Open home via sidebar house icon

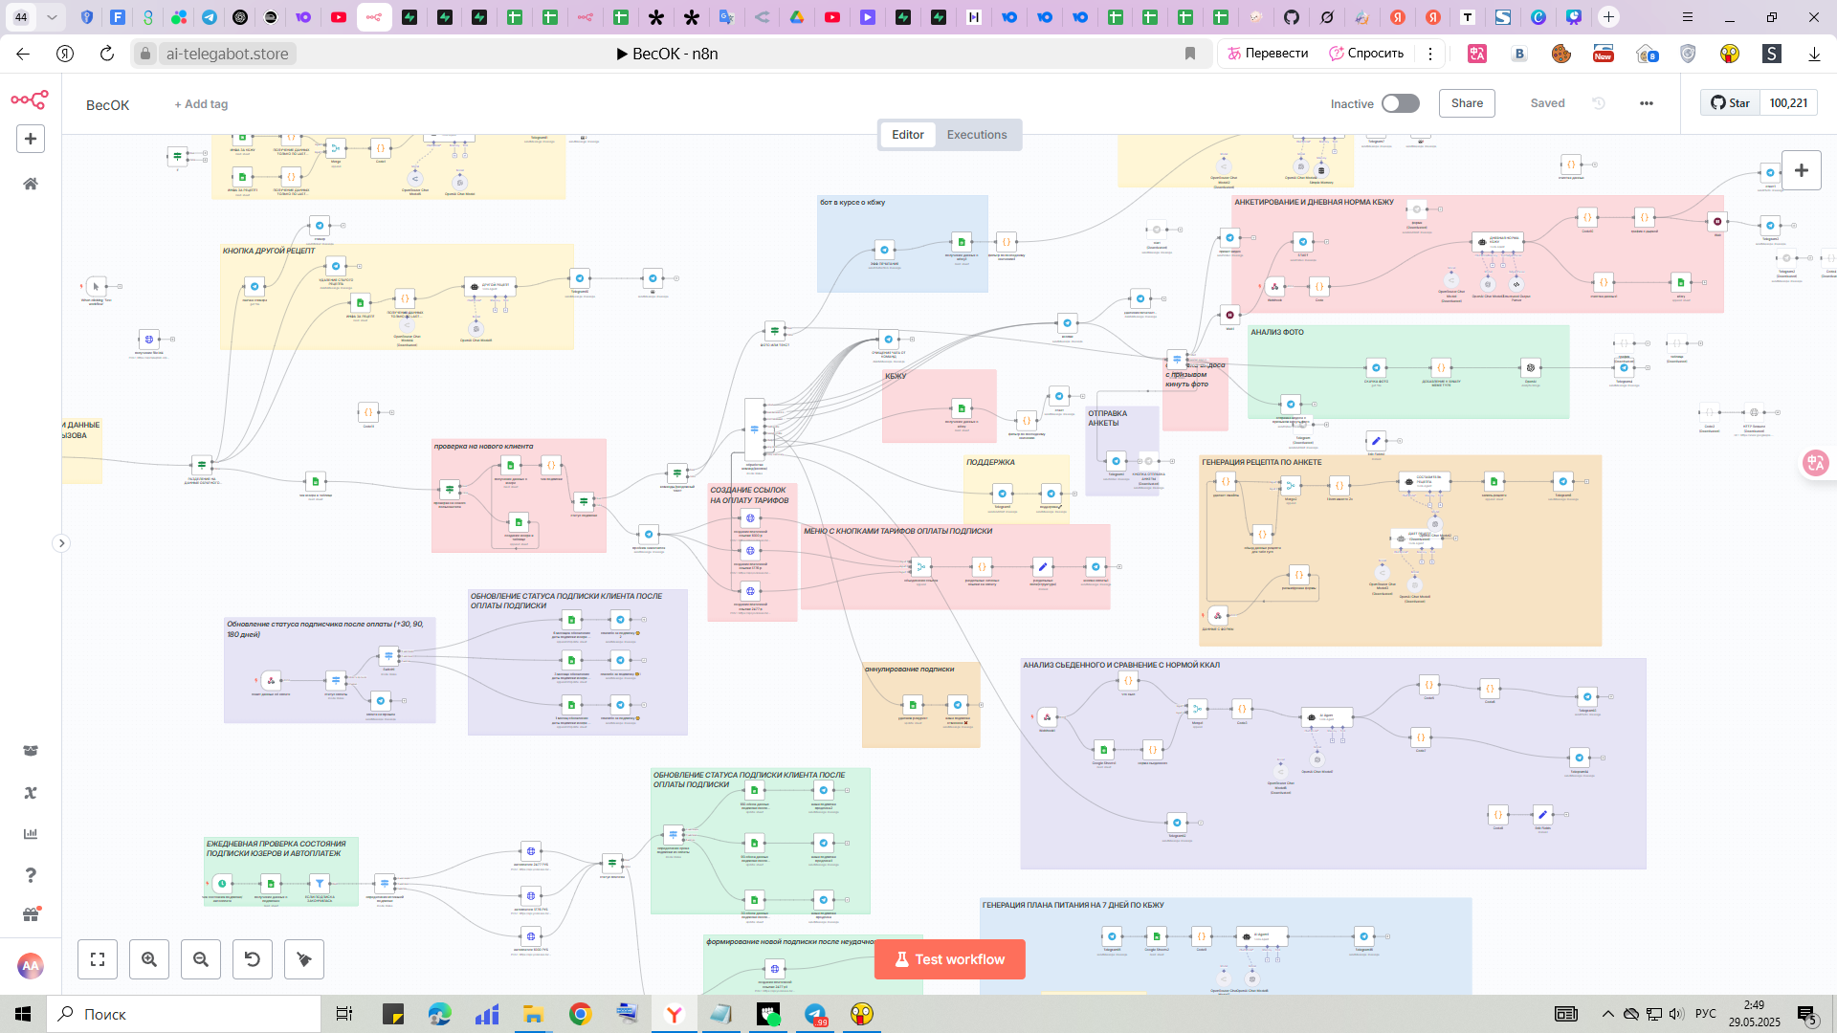click(x=31, y=184)
